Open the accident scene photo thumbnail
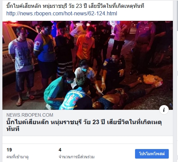The height and width of the screenshot is (162, 178). click(88, 65)
